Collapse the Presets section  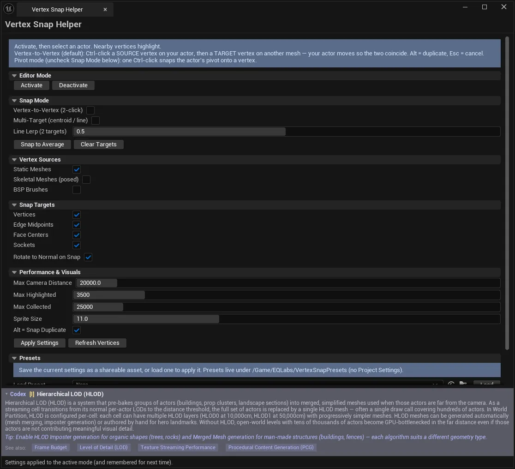click(14, 358)
